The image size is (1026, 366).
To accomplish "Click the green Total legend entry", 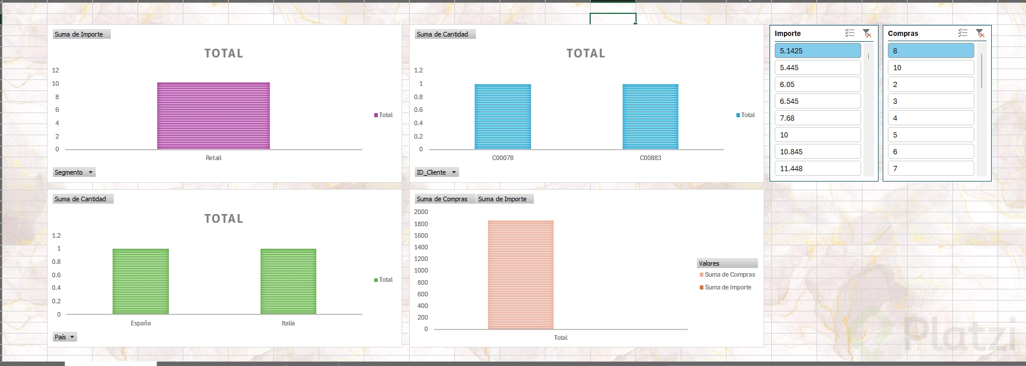I will (384, 280).
